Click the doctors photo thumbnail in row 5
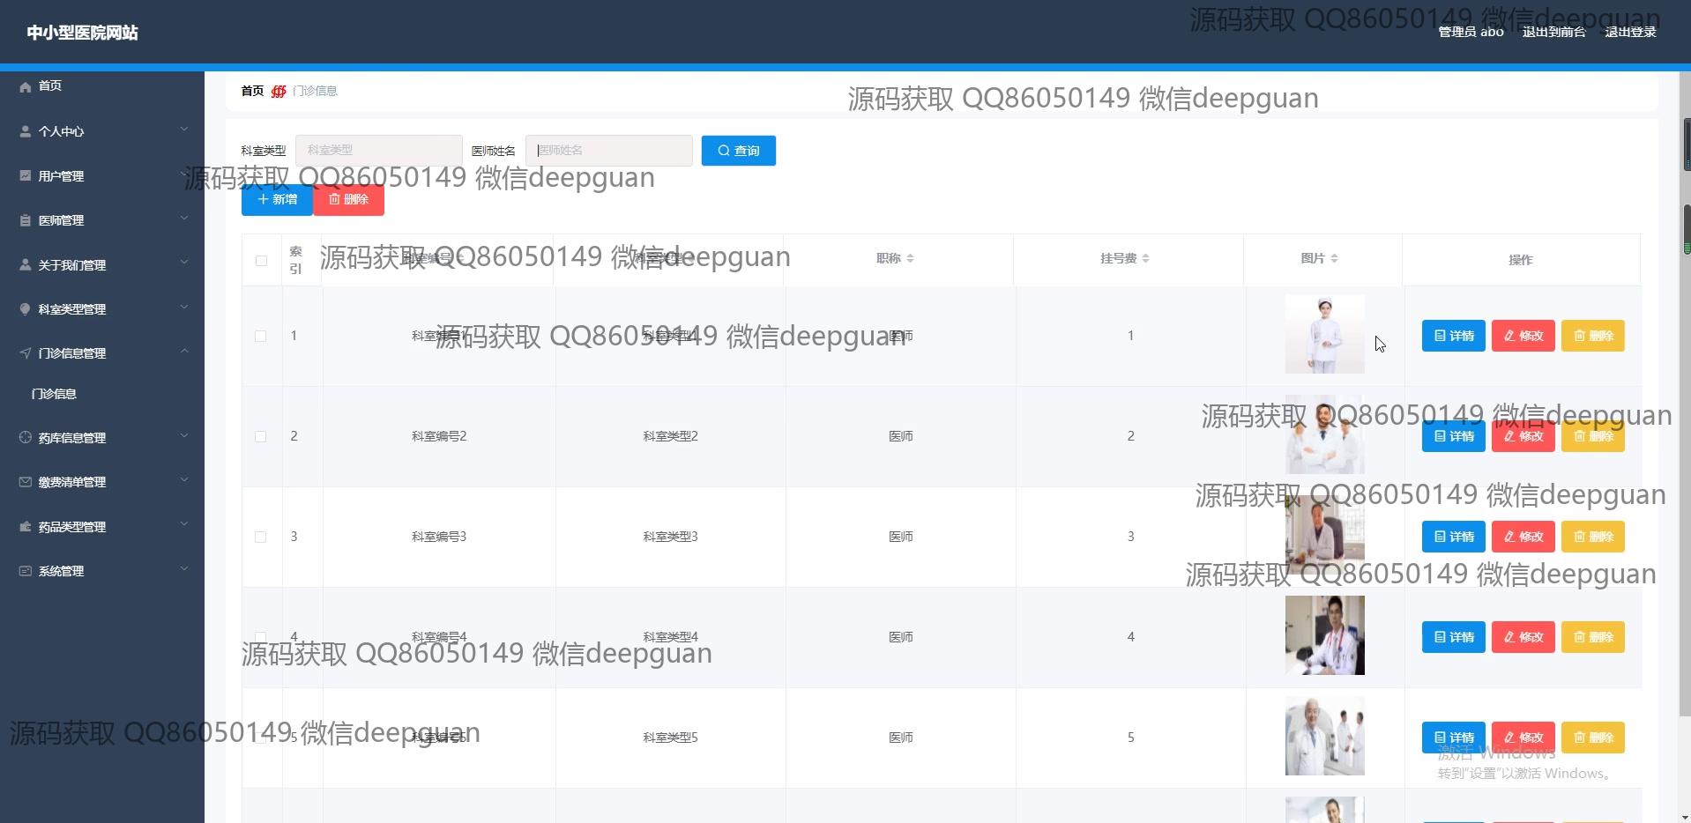 click(x=1324, y=736)
